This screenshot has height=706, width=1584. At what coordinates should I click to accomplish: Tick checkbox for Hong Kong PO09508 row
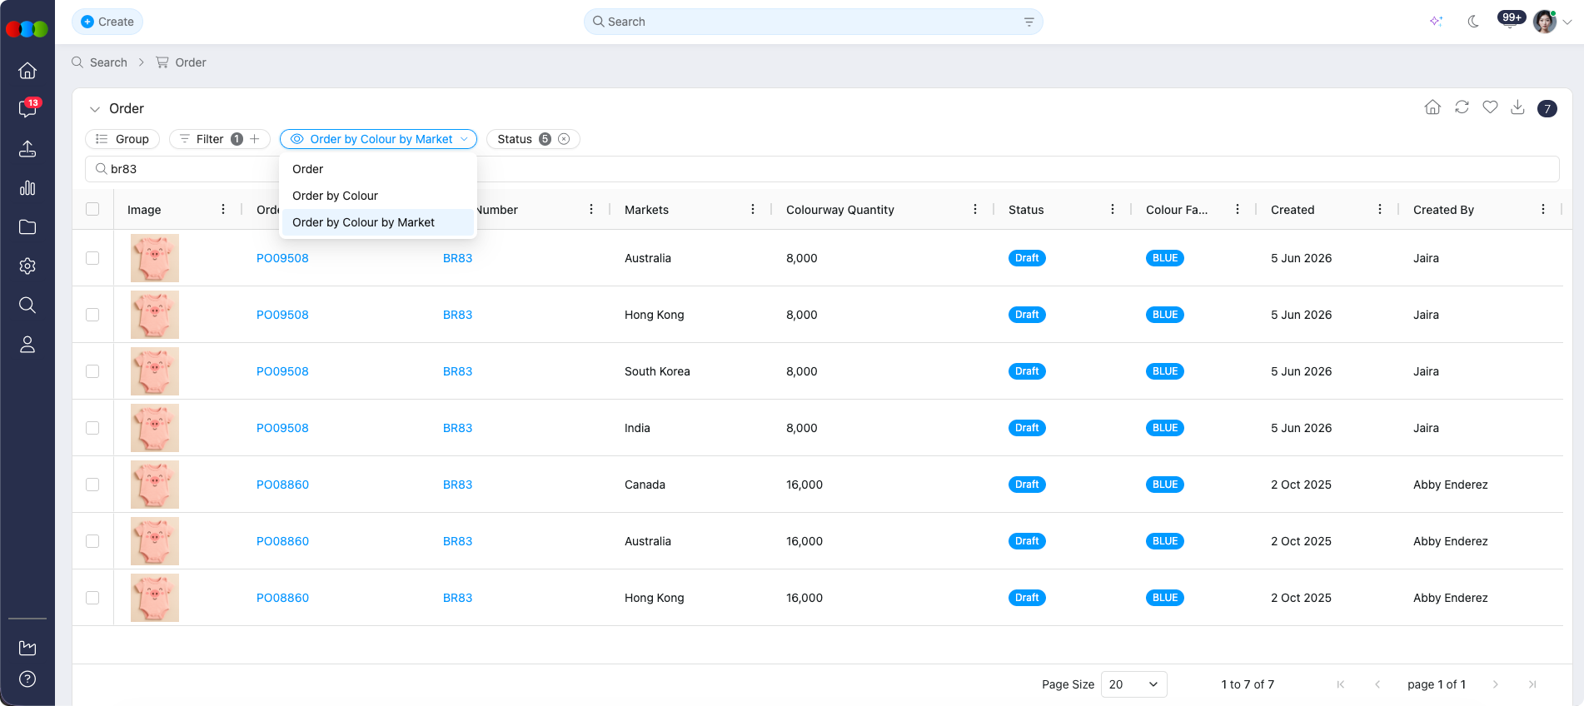pos(92,315)
